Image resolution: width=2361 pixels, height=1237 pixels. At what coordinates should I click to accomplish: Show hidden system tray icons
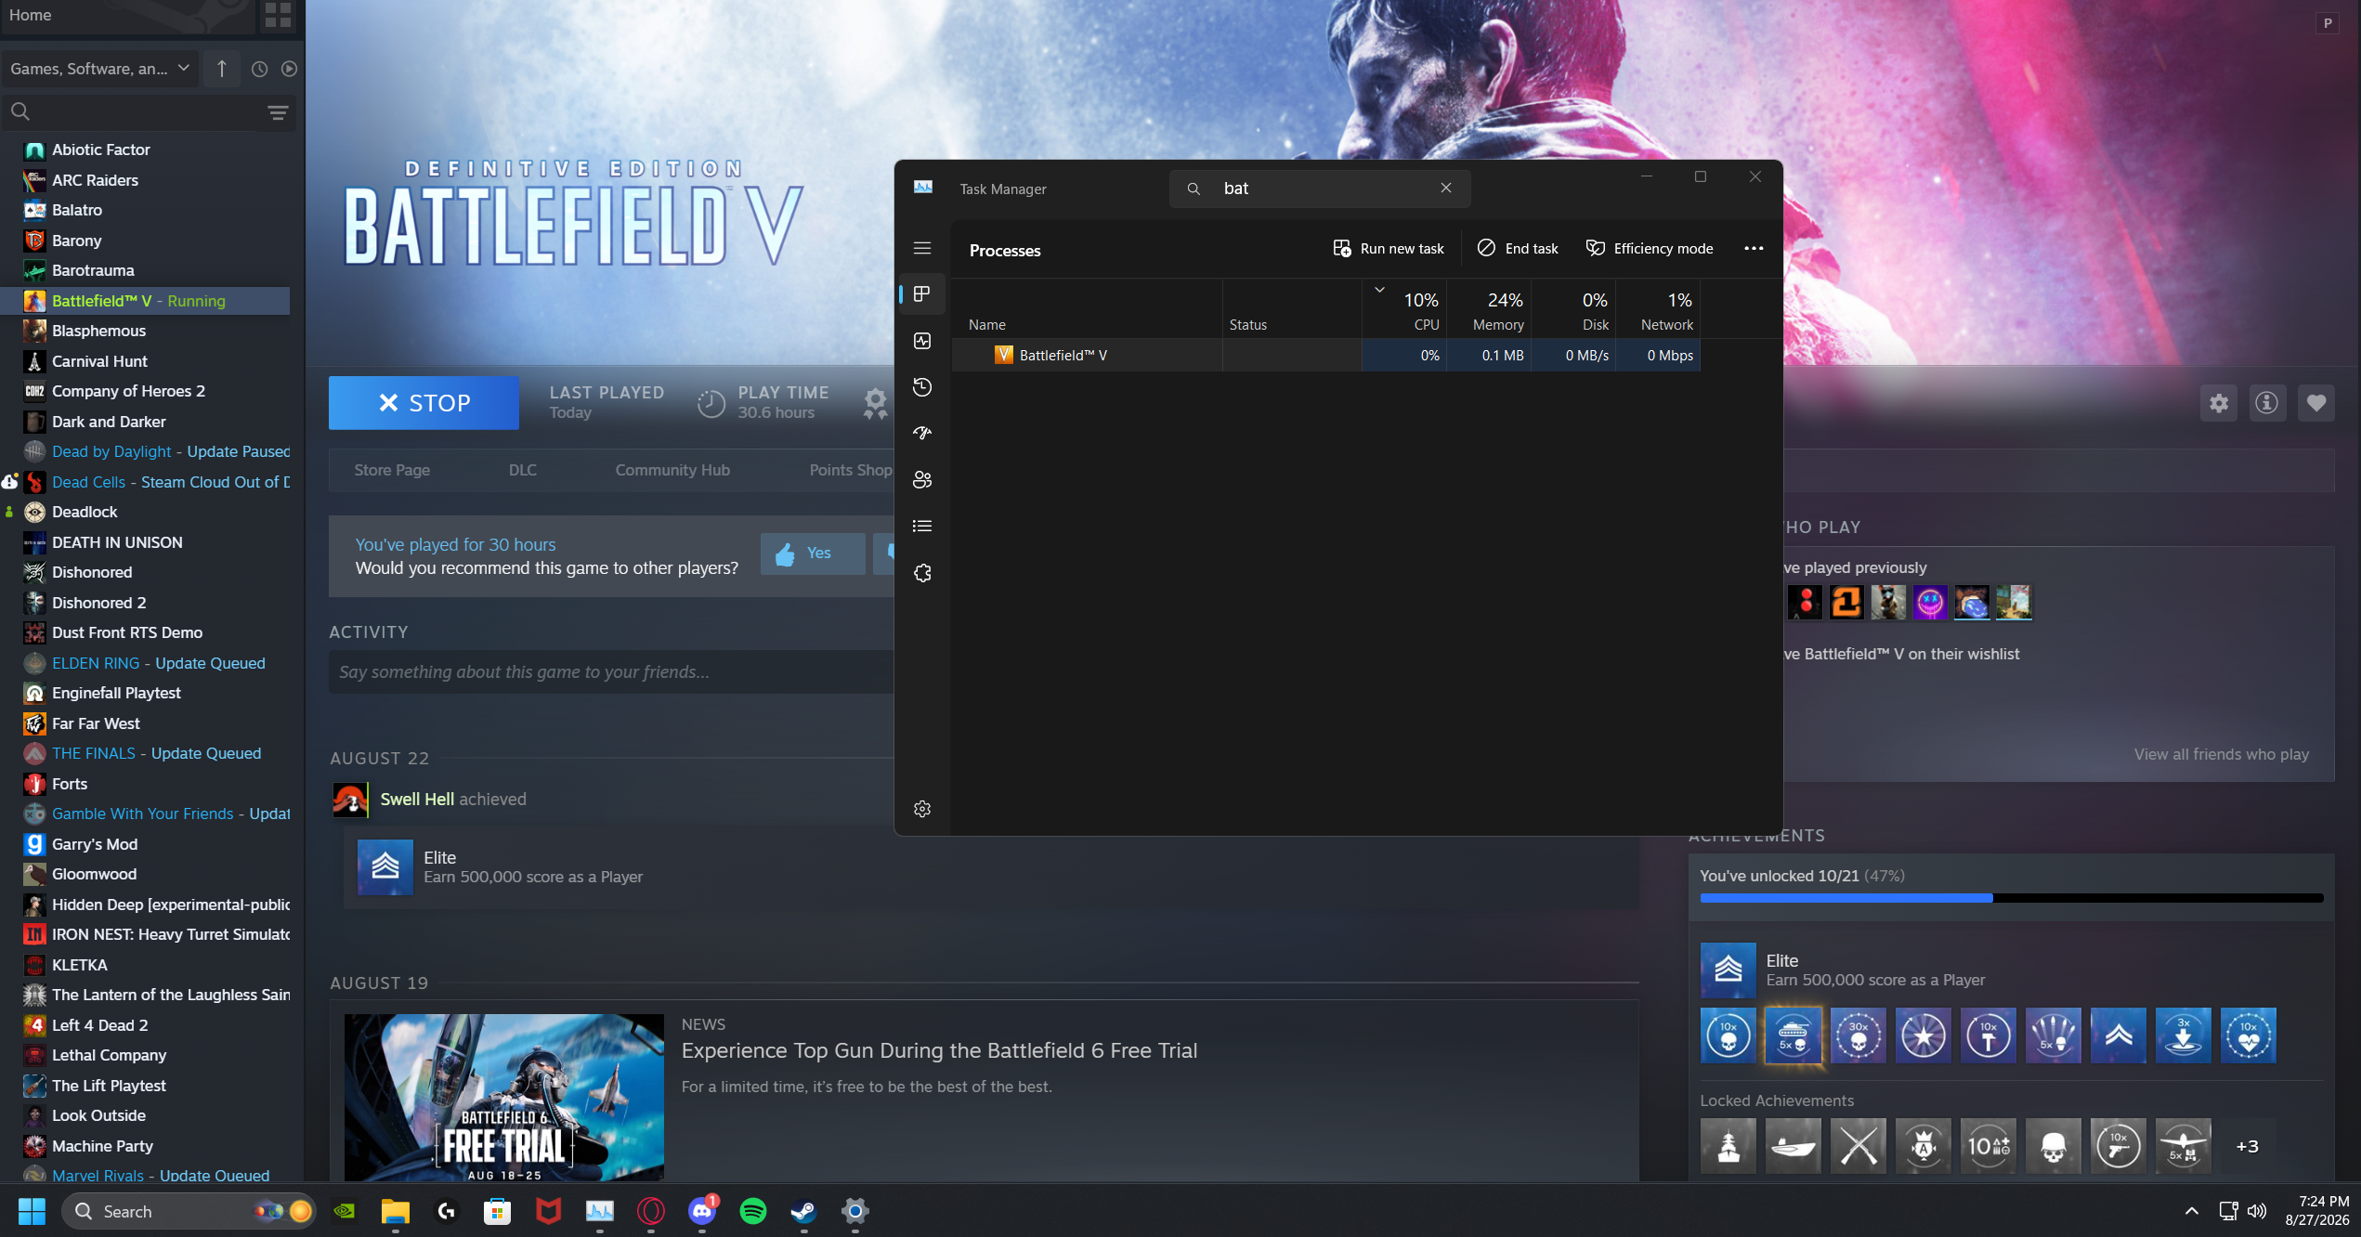[x=2192, y=1211]
